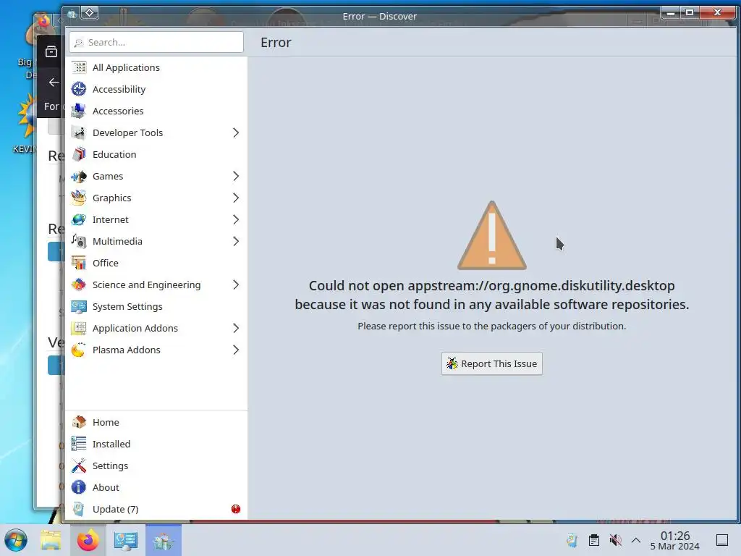
Task: Click Discover taskbar icon
Action: click(x=164, y=540)
